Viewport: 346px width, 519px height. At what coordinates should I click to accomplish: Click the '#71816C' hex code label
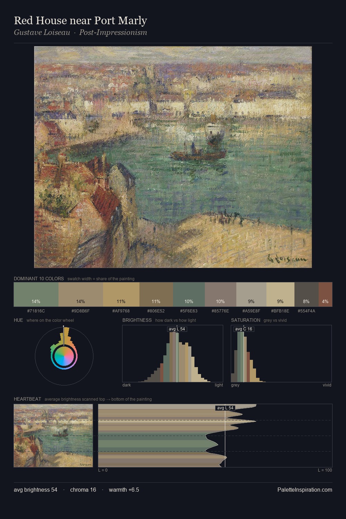coord(36,311)
